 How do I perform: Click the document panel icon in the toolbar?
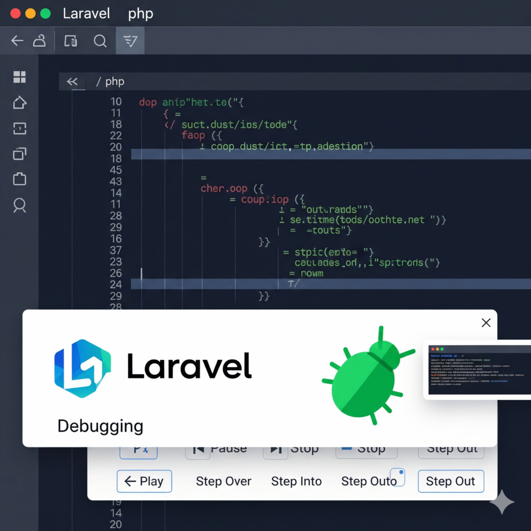pos(71,41)
